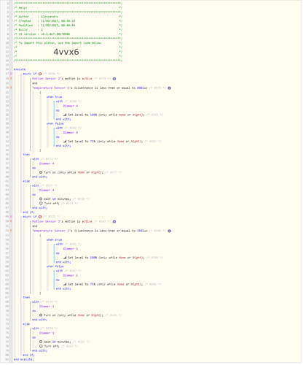Select the Motion Sensor 2 device name
The height and width of the screenshot is (365, 303).
click(46, 79)
